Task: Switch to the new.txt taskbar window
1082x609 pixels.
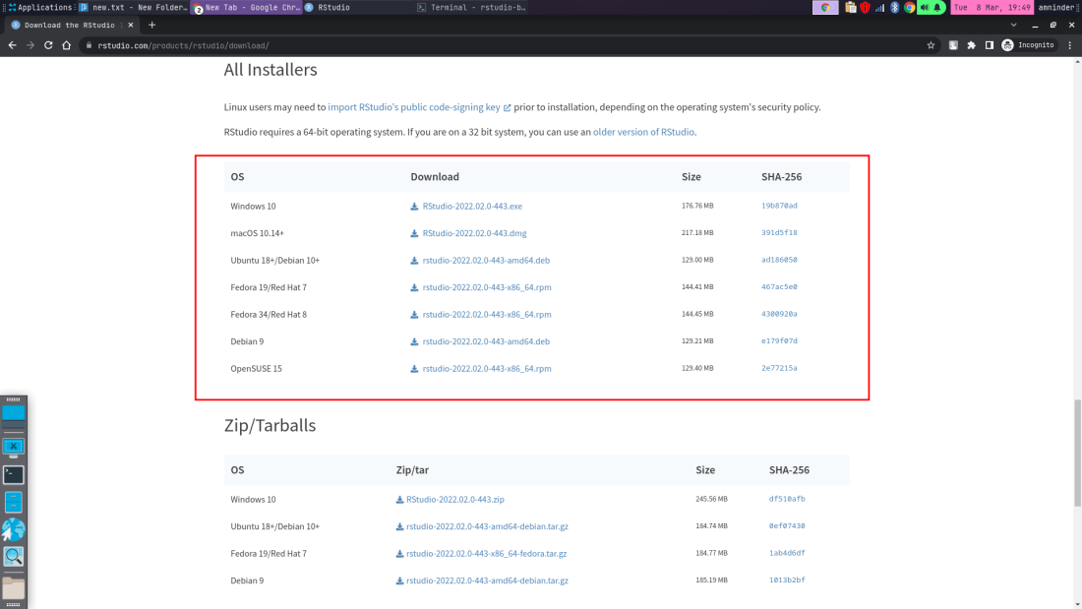Action: pos(133,8)
